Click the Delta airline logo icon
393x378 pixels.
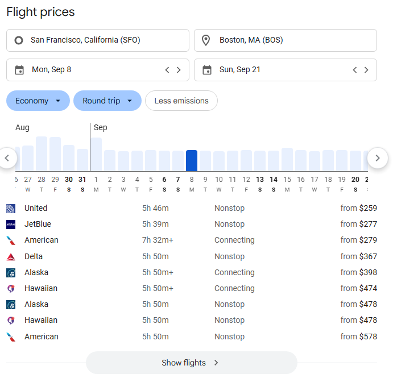click(11, 257)
